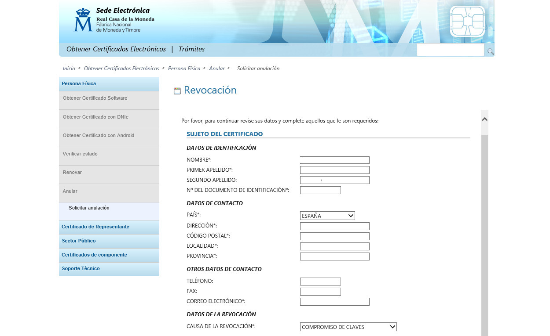Expand Sector Público sidebar section
Screen dimensions: 550x336
pos(79,241)
